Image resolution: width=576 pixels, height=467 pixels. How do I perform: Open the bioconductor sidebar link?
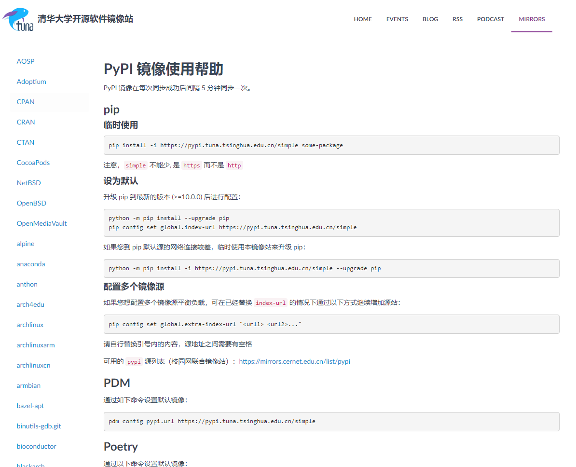(36, 446)
